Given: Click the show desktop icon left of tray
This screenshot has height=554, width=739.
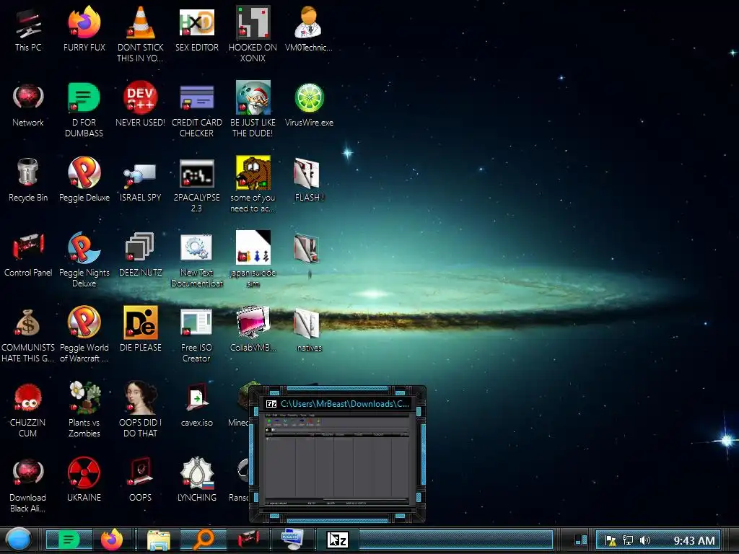Looking at the screenshot, I should (x=581, y=540).
